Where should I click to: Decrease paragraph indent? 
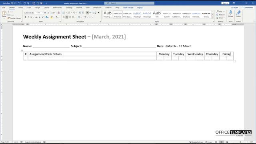[80, 13]
